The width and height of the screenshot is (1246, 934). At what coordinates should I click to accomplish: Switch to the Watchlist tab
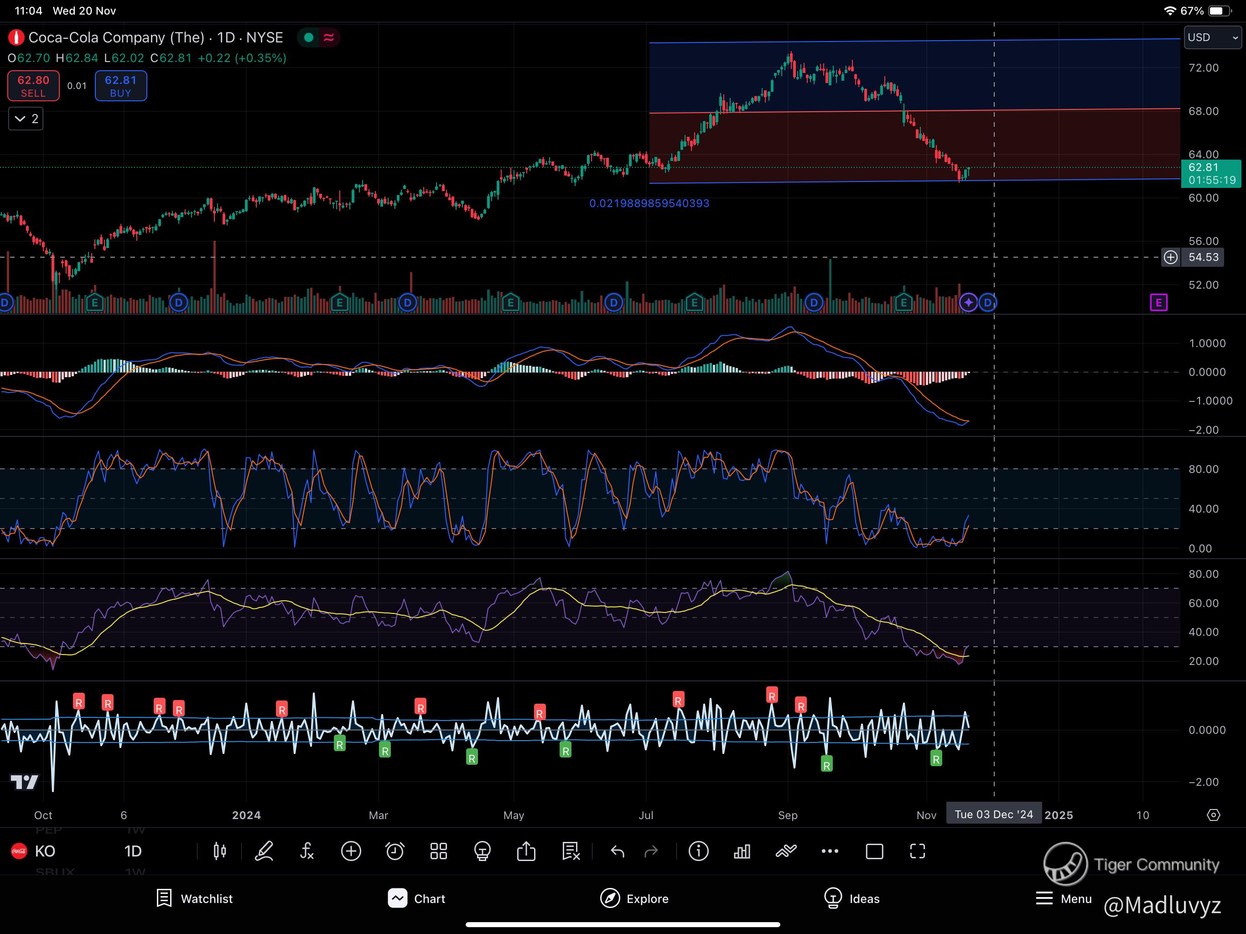[194, 898]
